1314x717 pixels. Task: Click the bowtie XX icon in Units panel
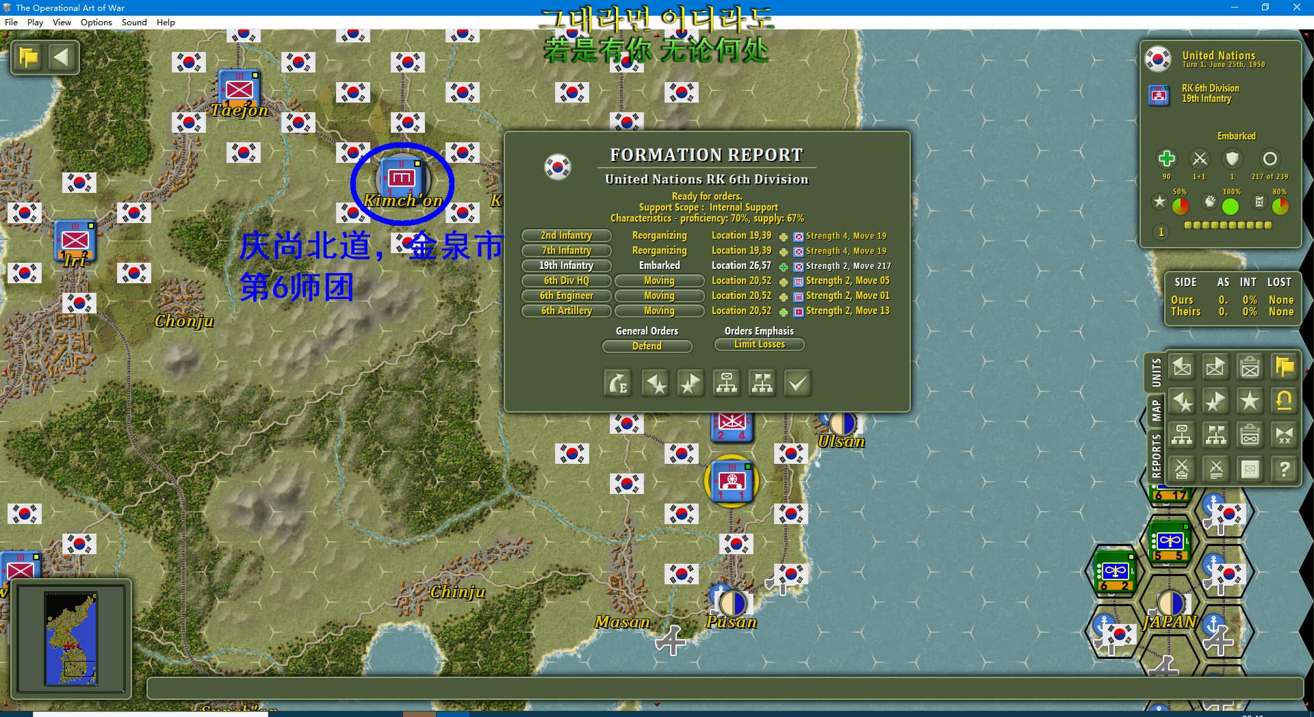[1284, 435]
